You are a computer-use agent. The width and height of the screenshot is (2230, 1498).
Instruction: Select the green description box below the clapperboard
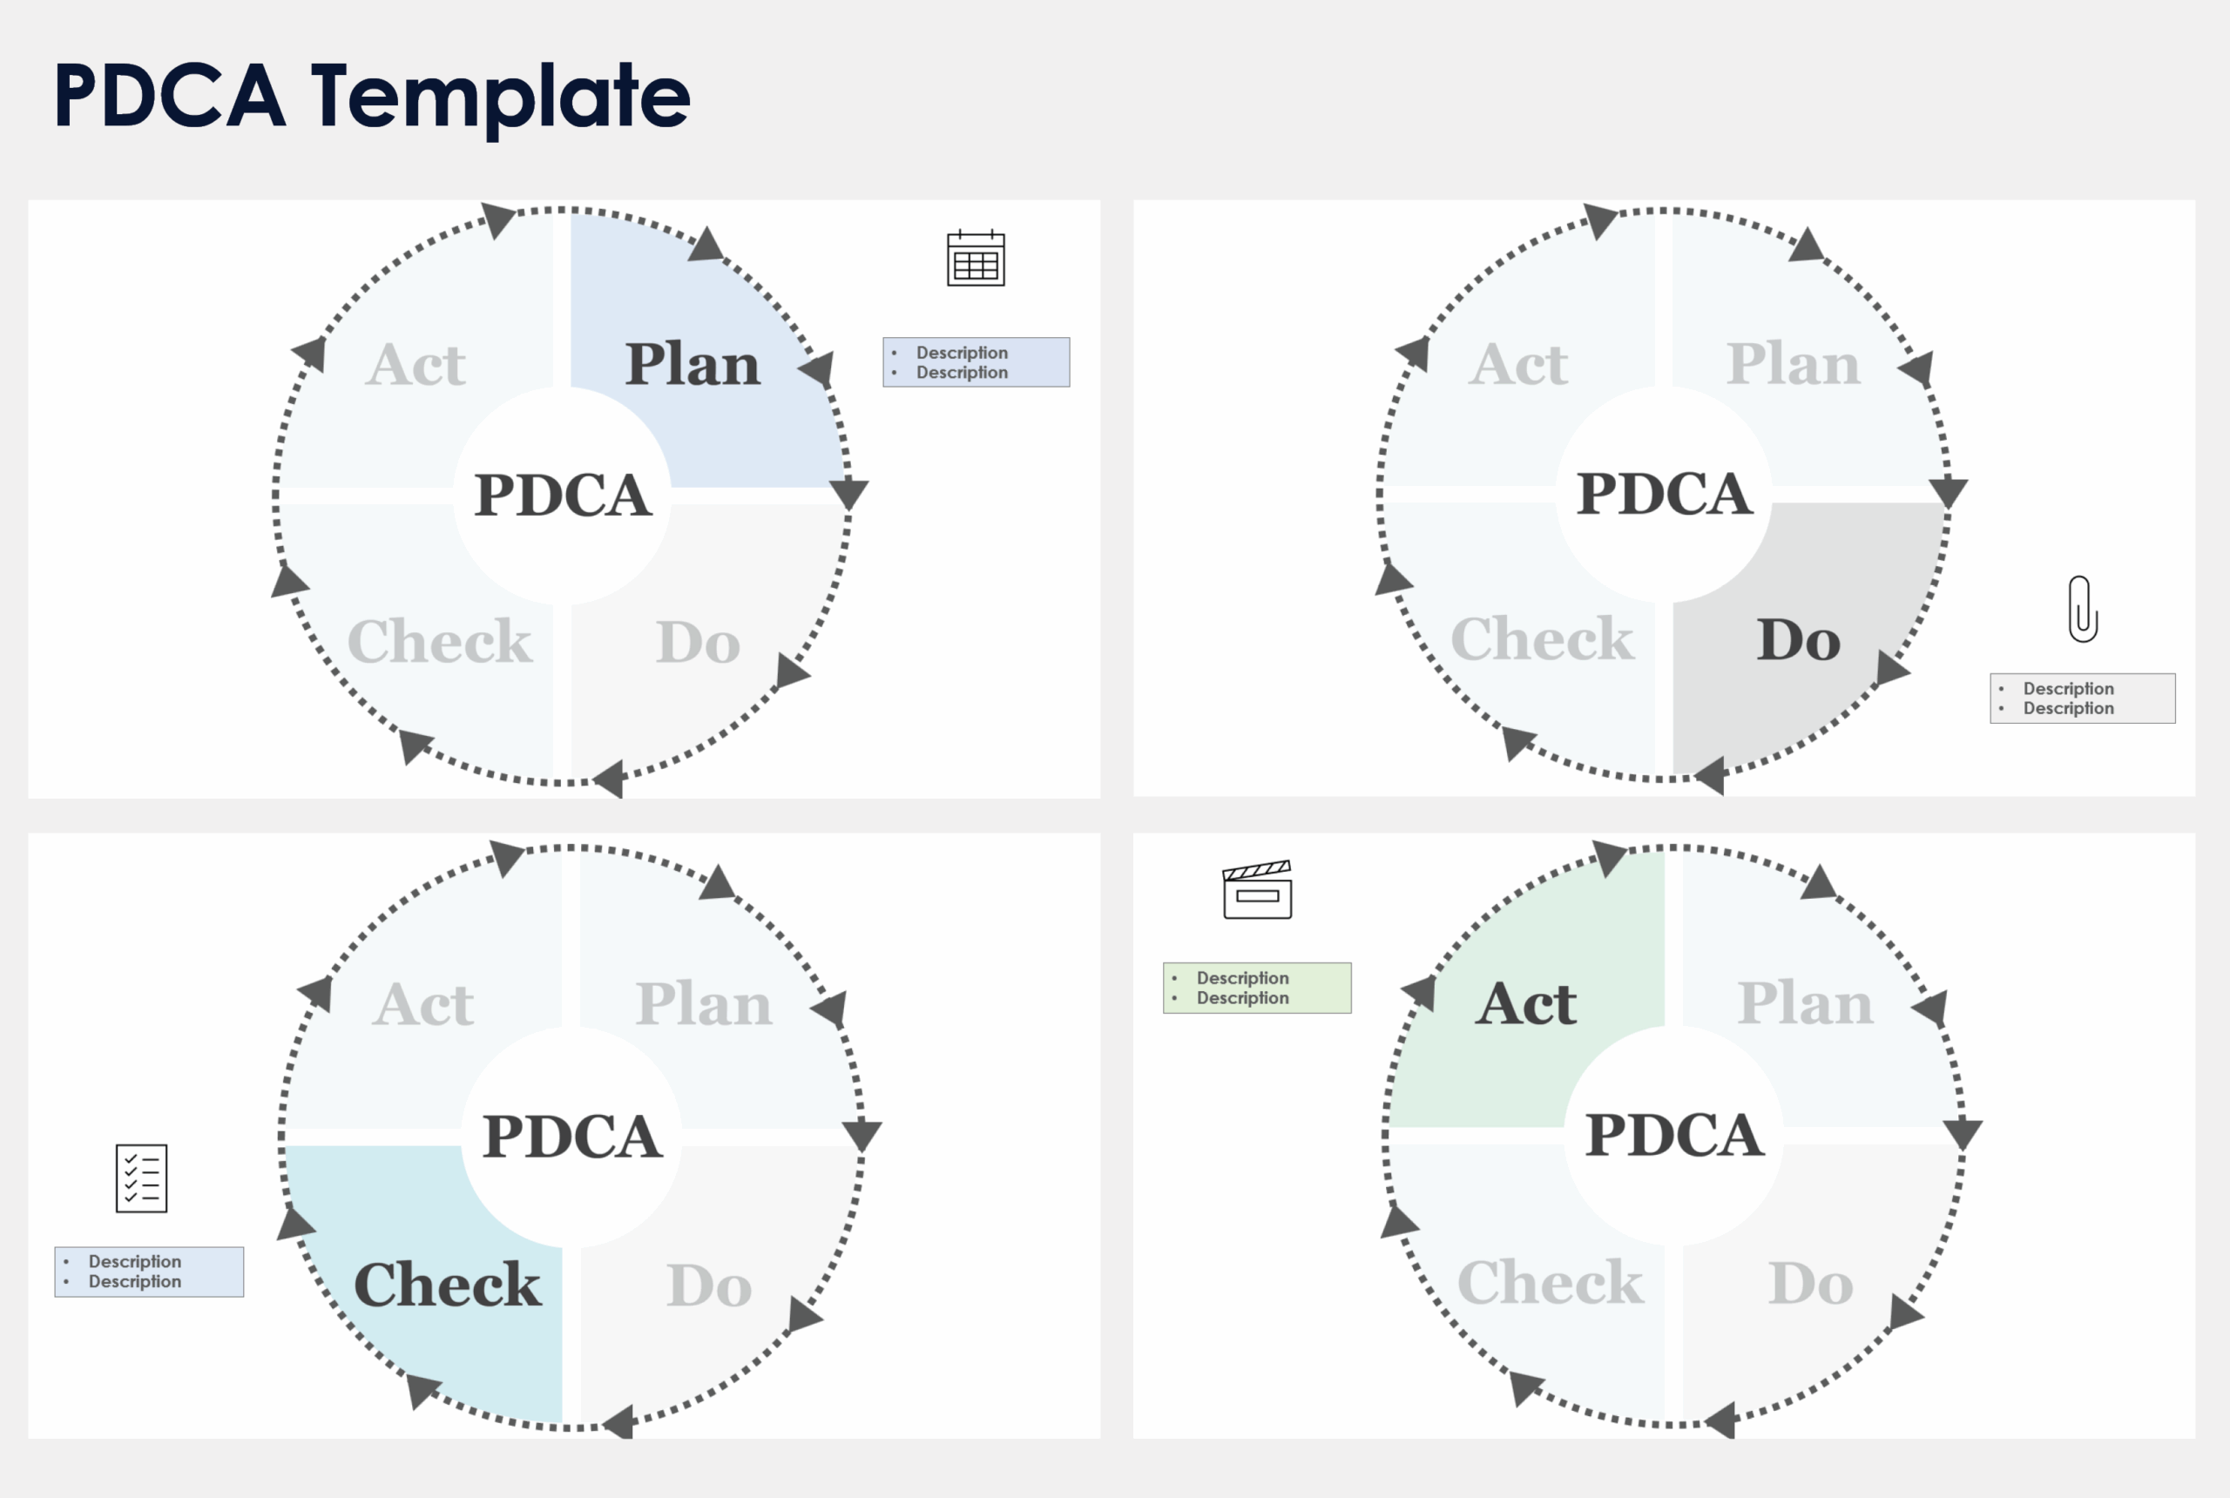(x=1256, y=988)
